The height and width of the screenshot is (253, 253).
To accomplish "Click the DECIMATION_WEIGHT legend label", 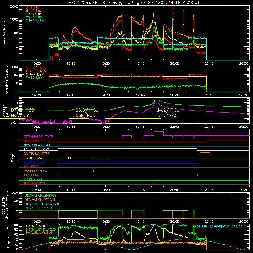I will pyautogui.click(x=40, y=200).
